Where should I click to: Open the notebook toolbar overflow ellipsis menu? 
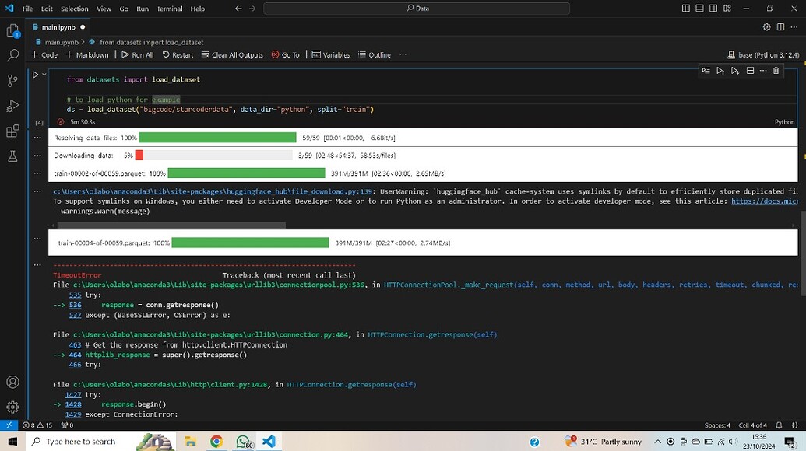403,54
